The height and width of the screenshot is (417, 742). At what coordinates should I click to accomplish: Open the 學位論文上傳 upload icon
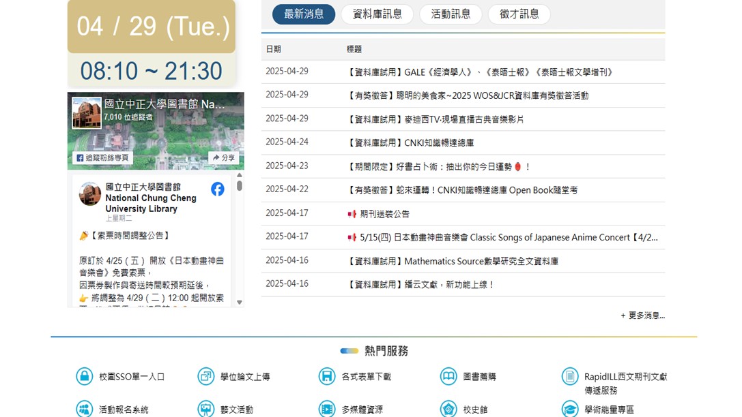[206, 376]
